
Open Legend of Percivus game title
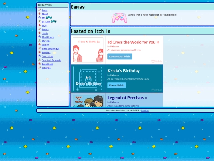(126, 98)
